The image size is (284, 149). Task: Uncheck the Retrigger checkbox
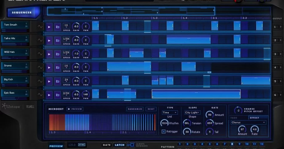click(x=163, y=131)
